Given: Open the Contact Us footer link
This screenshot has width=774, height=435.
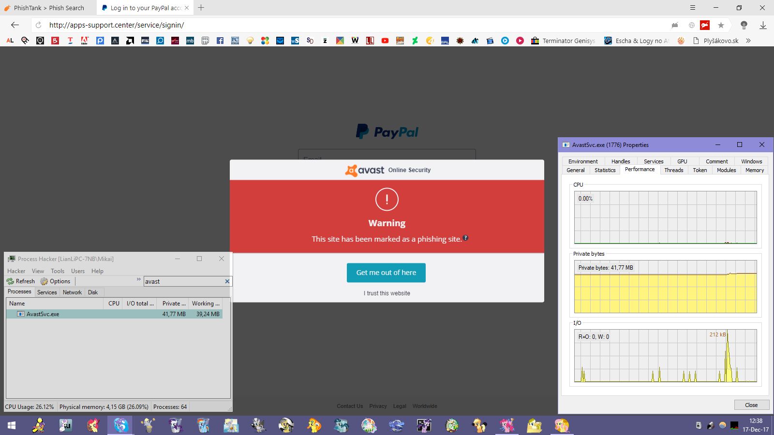Looking at the screenshot, I should click(x=350, y=406).
